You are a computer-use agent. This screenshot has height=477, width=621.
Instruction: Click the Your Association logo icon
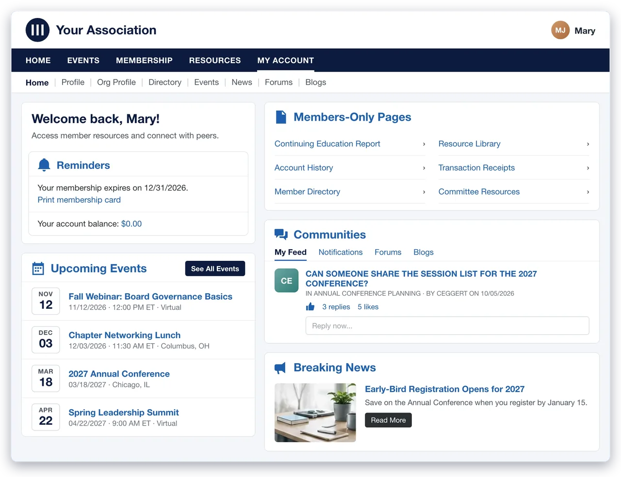[38, 30]
